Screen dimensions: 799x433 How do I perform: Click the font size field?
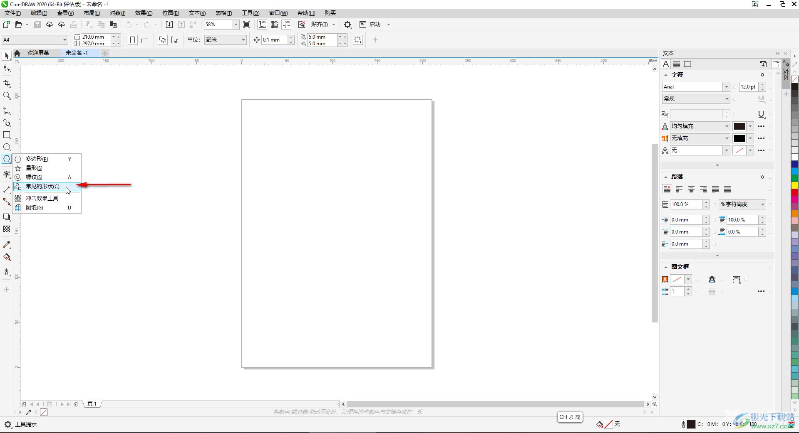point(749,87)
